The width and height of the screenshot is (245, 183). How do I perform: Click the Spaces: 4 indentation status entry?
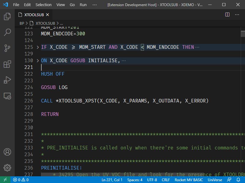[135, 180]
